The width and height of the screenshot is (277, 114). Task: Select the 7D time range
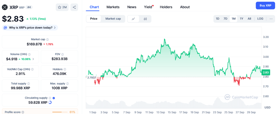click(225, 19)
